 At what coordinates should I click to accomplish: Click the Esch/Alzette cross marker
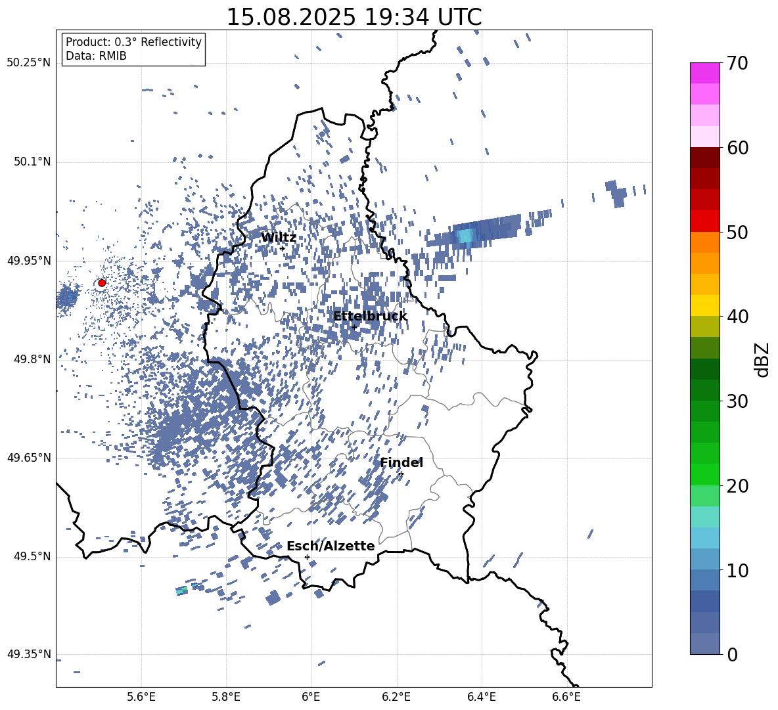pos(307,557)
